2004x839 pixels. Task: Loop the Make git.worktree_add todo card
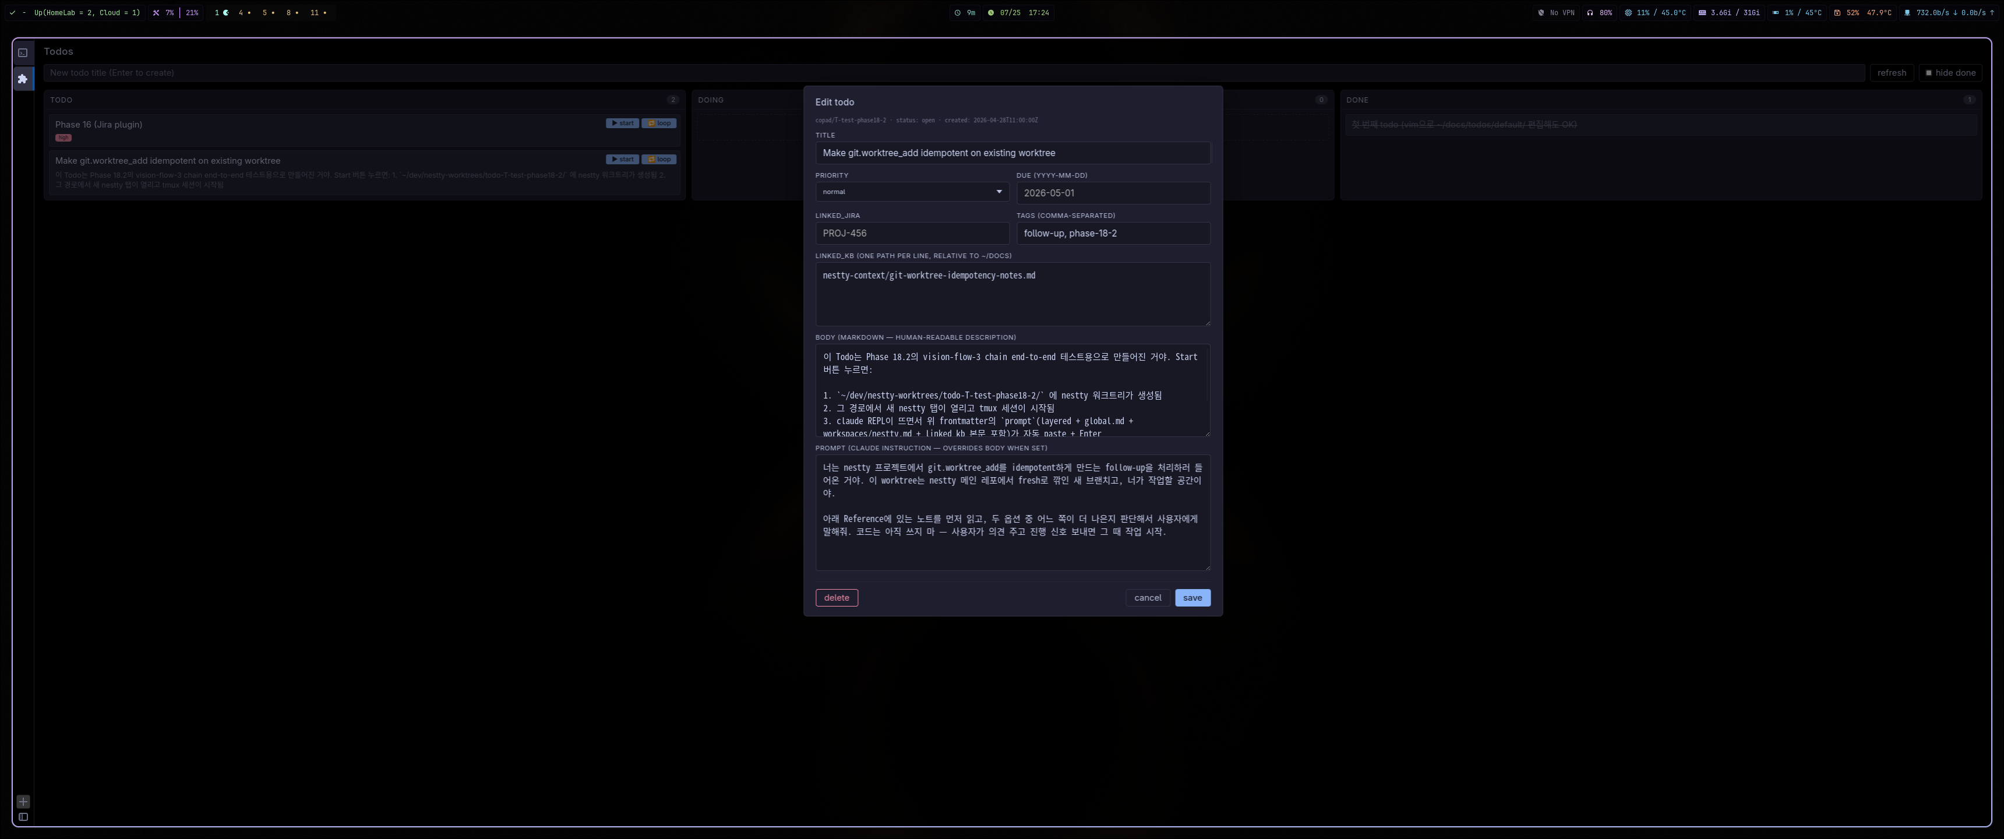tap(659, 160)
